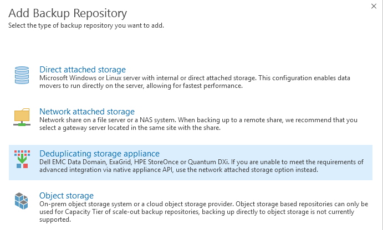Close the Add Backup Repository dialog

[x=374, y=6]
